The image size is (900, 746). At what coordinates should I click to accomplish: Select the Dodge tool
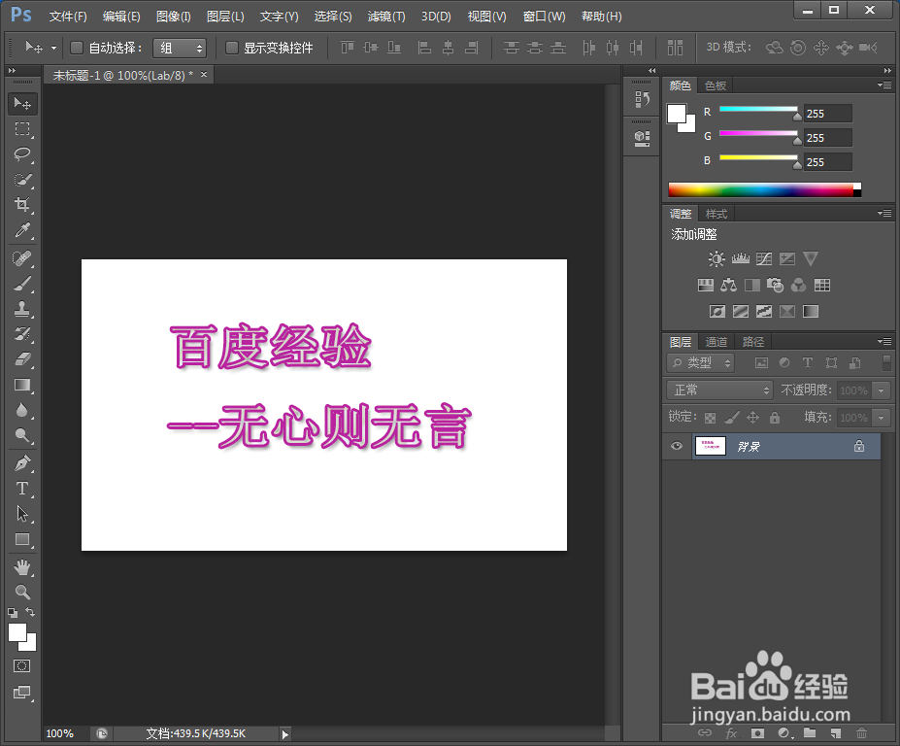click(x=22, y=435)
